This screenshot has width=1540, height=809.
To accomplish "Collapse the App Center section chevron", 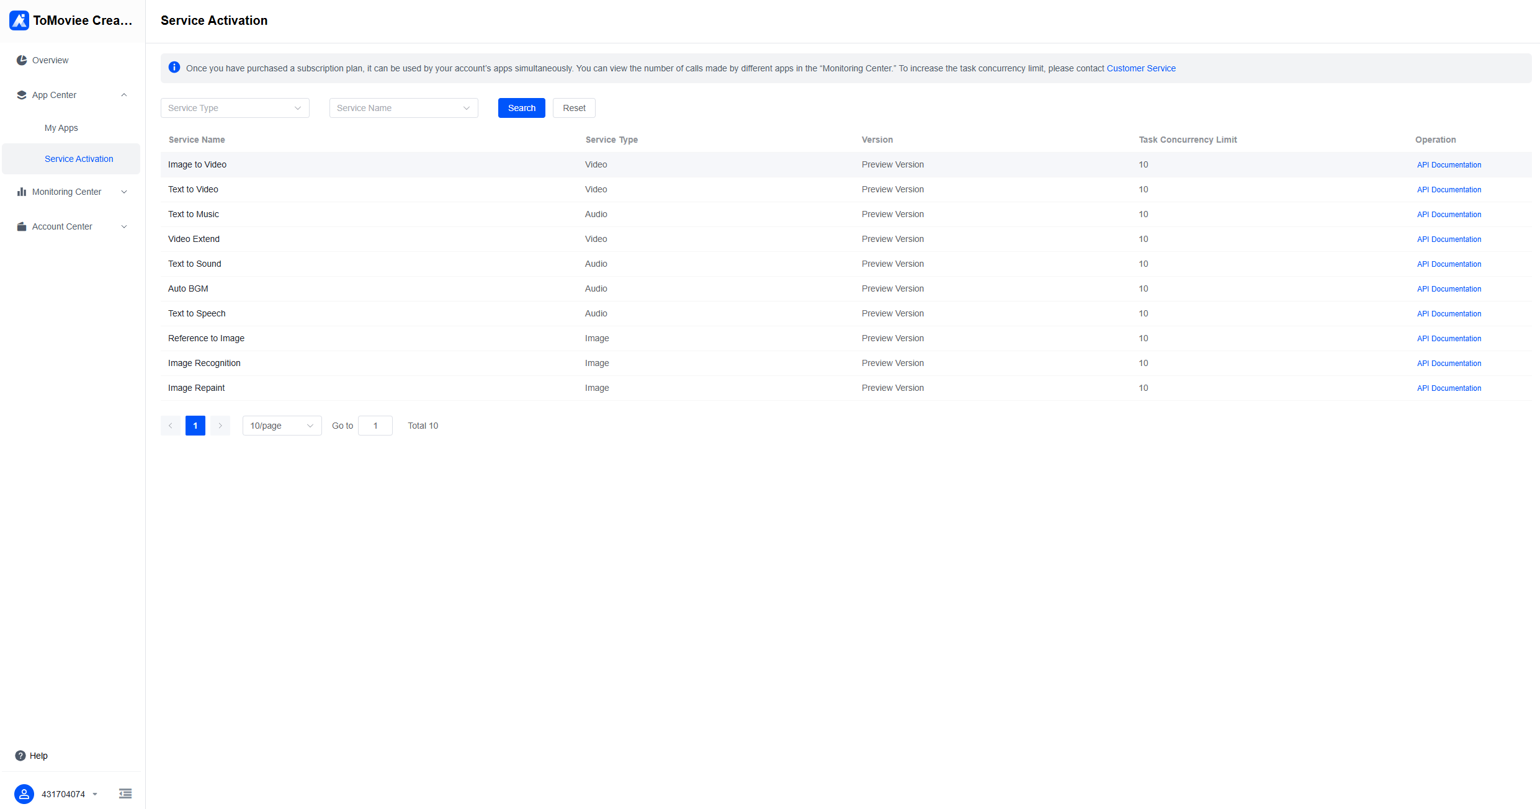I will 124,95.
